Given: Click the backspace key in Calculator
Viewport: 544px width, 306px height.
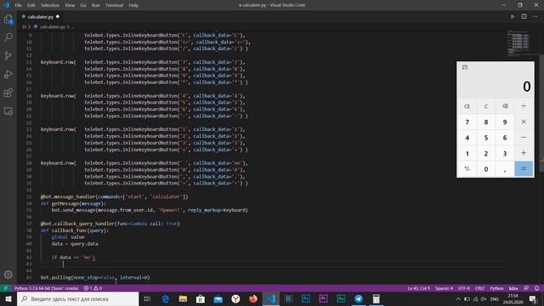Looking at the screenshot, I should point(505,106).
